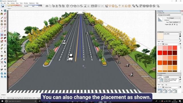The width and height of the screenshot is (183, 103).
Task: Click the cloud icon in toolbar
Action: [78, 6]
